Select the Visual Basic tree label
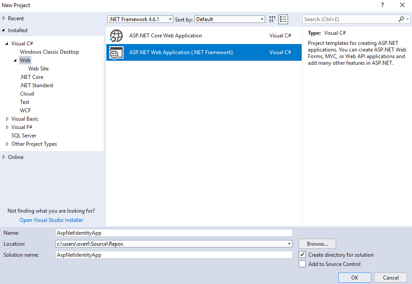The width and height of the screenshot is (412, 284). point(25,119)
